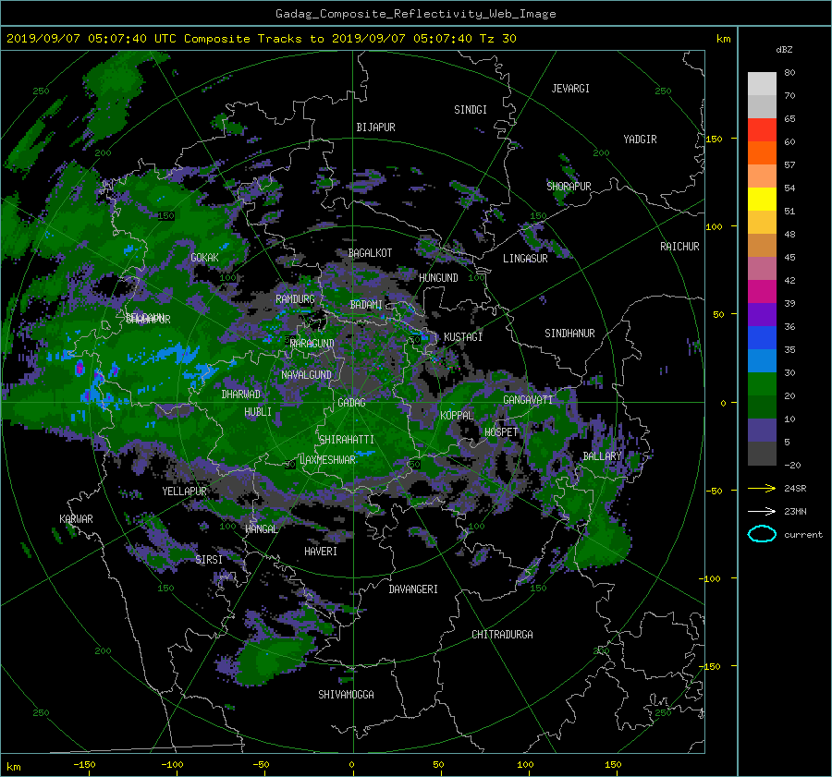
Task: Click the RAMDURG city label
Action: (295, 299)
